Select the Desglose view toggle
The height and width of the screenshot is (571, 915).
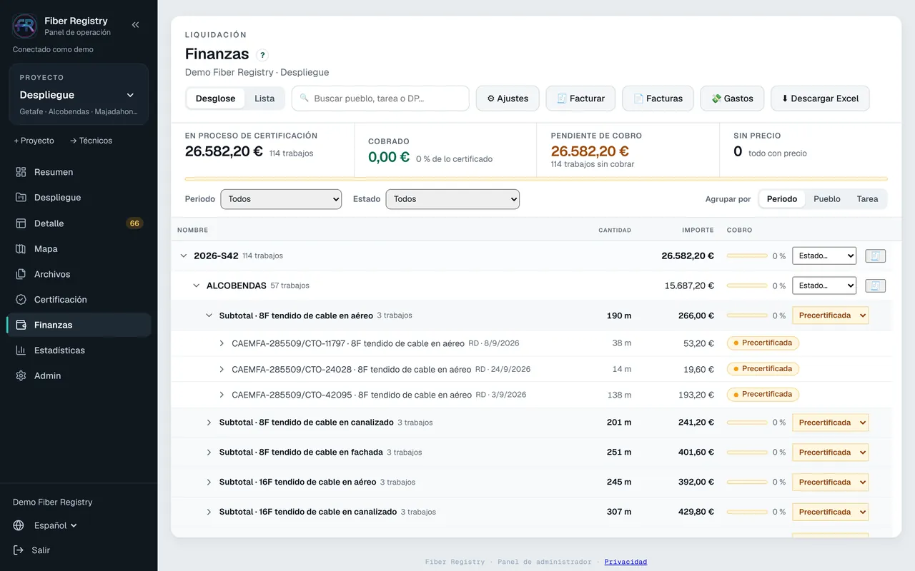[216, 98]
